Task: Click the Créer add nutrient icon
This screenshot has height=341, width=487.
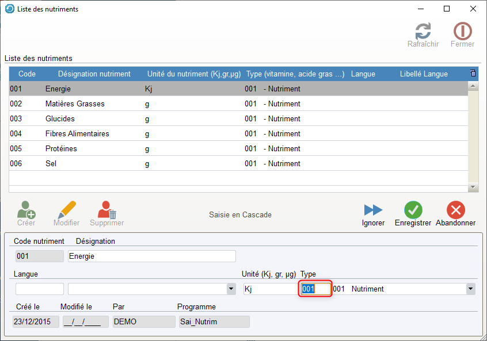Action: tap(26, 210)
